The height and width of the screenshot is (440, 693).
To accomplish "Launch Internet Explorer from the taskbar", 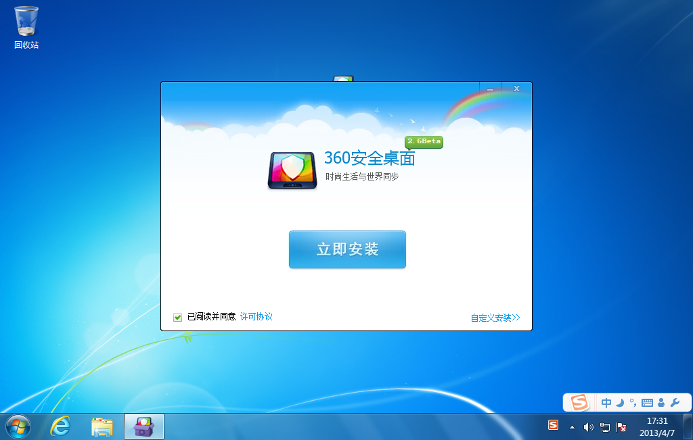I will pos(60,426).
